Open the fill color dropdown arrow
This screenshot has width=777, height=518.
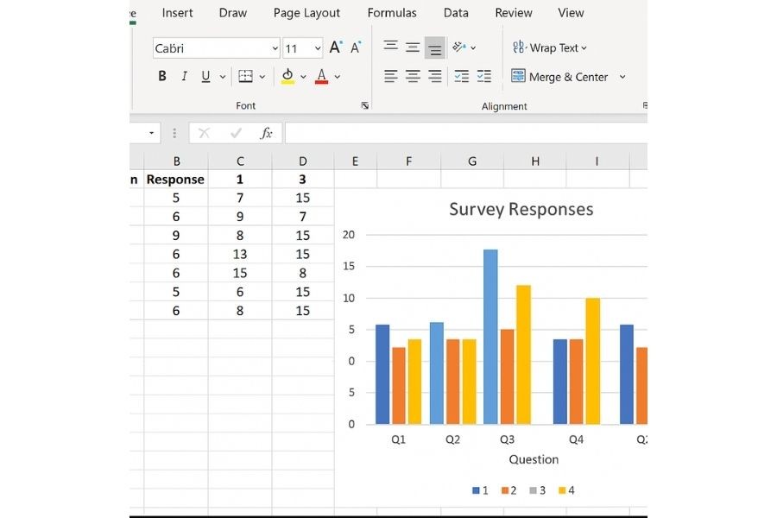point(303,77)
